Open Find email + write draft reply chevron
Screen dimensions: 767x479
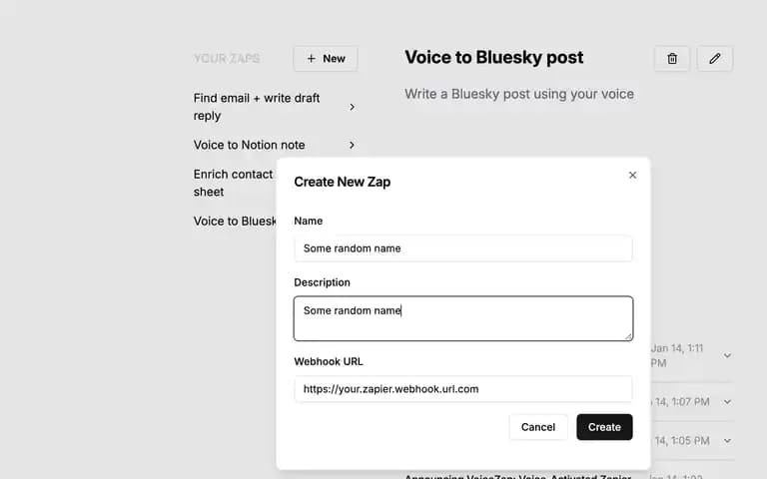click(x=352, y=107)
